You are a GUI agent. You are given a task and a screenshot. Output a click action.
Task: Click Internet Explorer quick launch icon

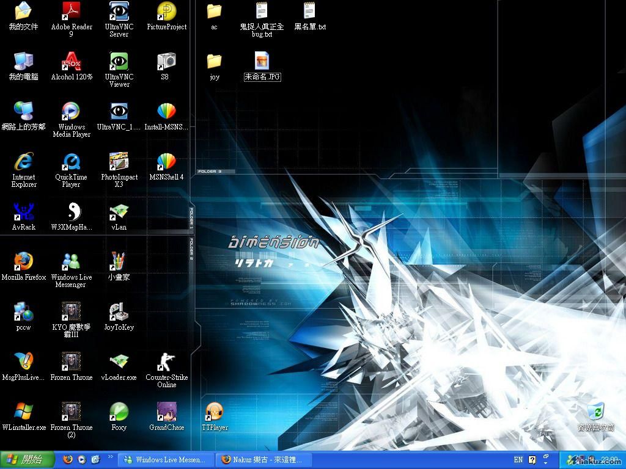pyautogui.click(x=95, y=460)
